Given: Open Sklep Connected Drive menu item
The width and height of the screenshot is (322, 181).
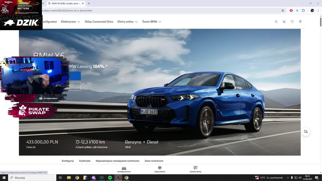Looking at the screenshot, I should (99, 22).
